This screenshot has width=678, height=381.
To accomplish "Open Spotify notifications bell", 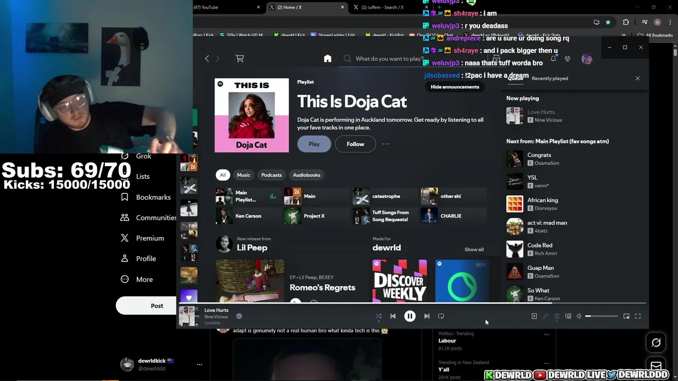I will (553, 59).
